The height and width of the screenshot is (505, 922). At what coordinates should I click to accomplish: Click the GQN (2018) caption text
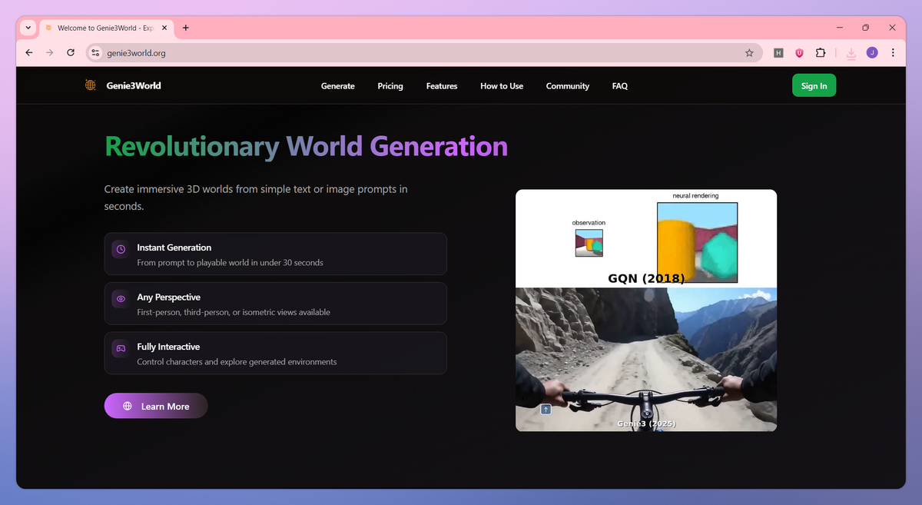click(x=646, y=278)
